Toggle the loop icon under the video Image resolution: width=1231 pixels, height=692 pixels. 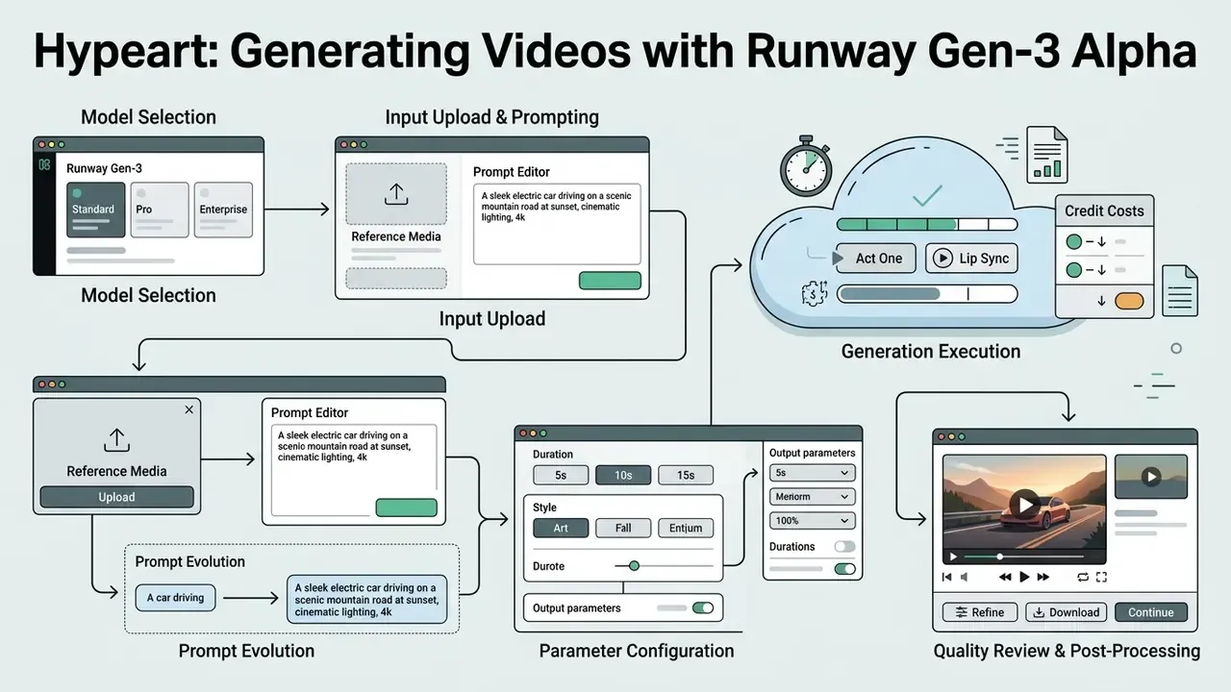point(1084,577)
